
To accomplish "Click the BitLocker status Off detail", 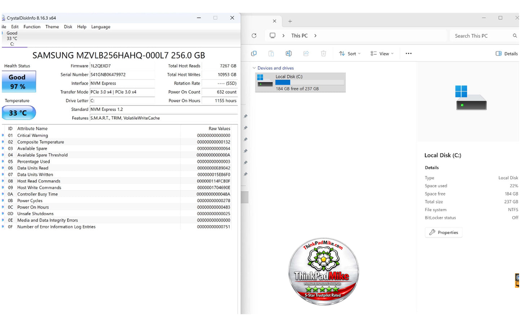I will point(471,218).
